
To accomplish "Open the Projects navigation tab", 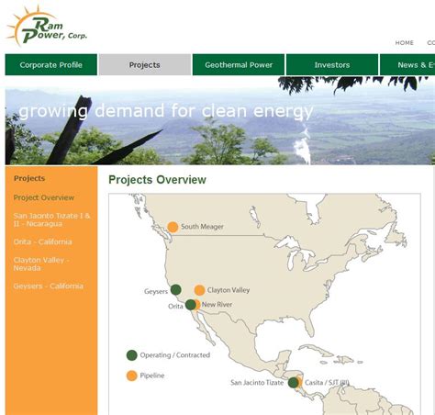I will 145,64.
